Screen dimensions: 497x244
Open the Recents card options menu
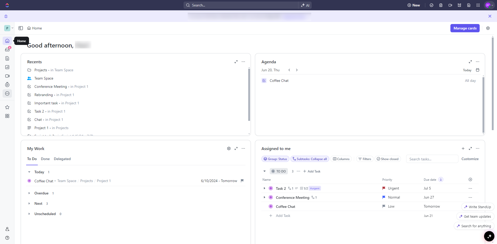[x=243, y=62]
